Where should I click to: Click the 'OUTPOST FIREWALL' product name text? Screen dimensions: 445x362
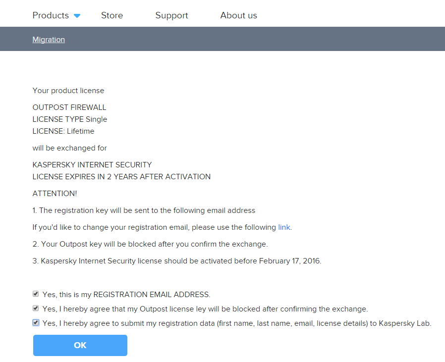(69, 107)
